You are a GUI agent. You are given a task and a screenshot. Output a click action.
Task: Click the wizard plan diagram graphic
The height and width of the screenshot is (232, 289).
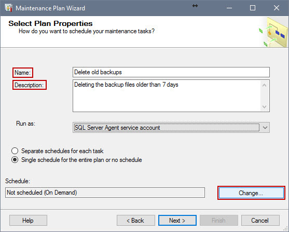(274, 32)
